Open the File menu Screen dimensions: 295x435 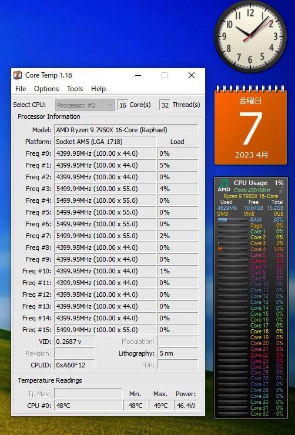click(x=21, y=89)
